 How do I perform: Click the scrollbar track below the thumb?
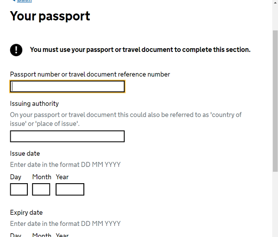275,204
